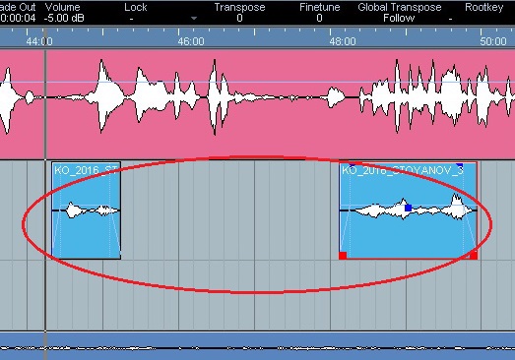The height and width of the screenshot is (360, 515).
Task: Click the Volume value -5.00 dB
Action: click(64, 18)
